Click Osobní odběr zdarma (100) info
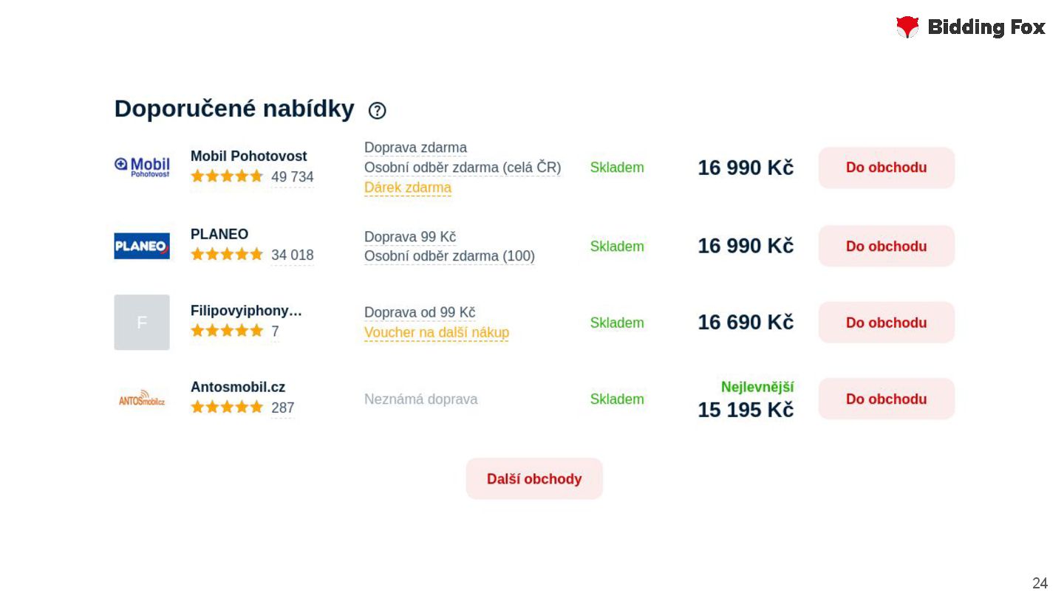The width and height of the screenshot is (1064, 598). [449, 256]
